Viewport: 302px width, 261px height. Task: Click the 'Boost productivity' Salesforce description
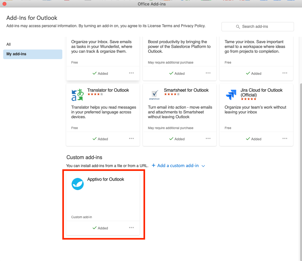[179, 47]
